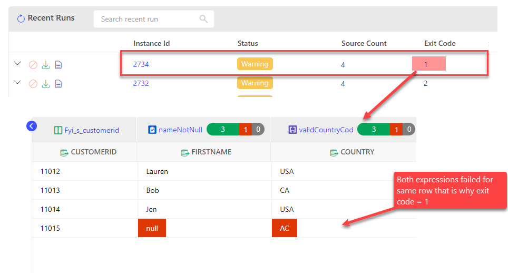Open the log document for run 2732
The height and width of the screenshot is (273, 508).
click(58, 83)
